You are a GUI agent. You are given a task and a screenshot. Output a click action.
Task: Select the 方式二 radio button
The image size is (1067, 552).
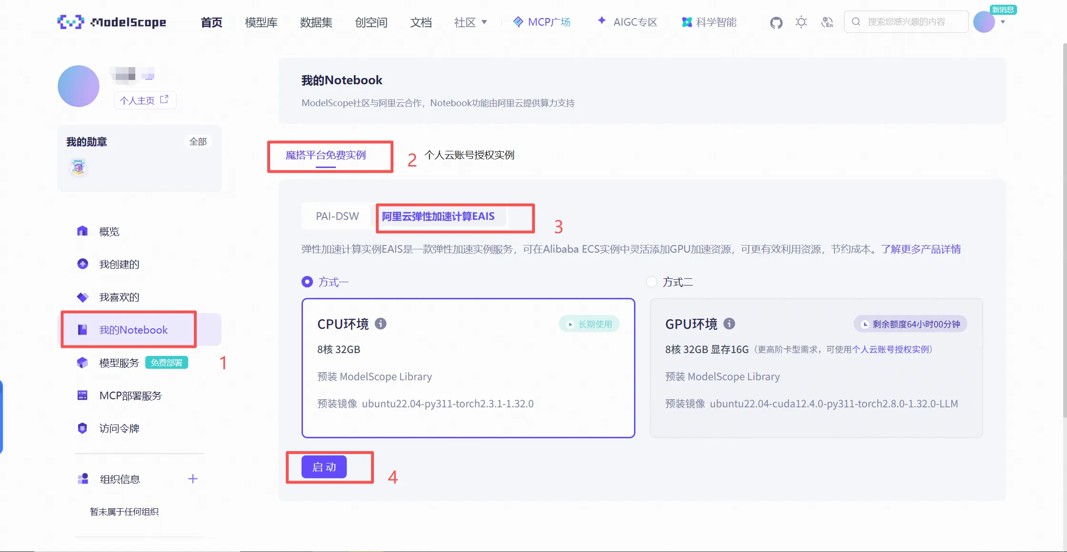point(651,282)
